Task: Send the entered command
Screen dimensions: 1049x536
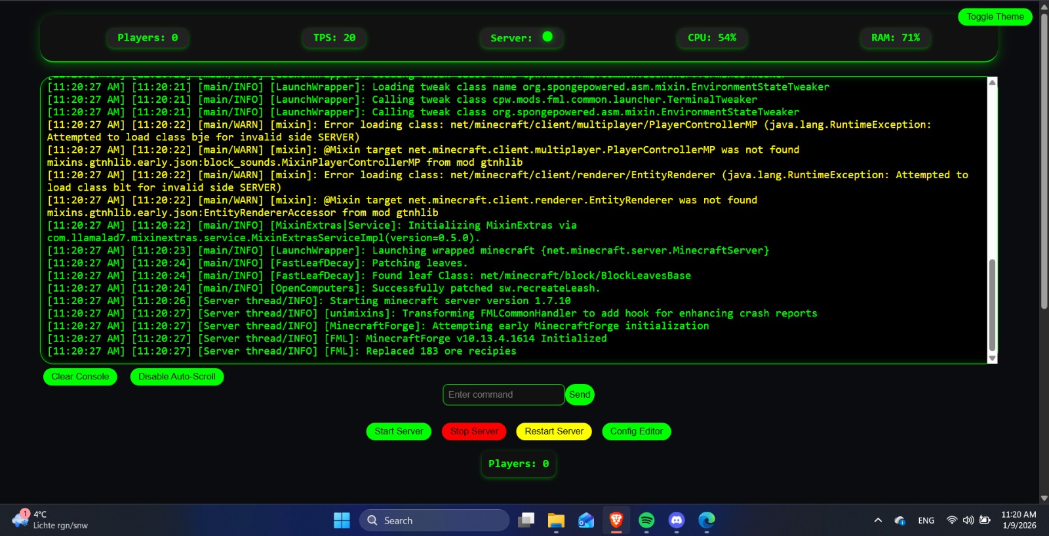Action: pyautogui.click(x=580, y=394)
